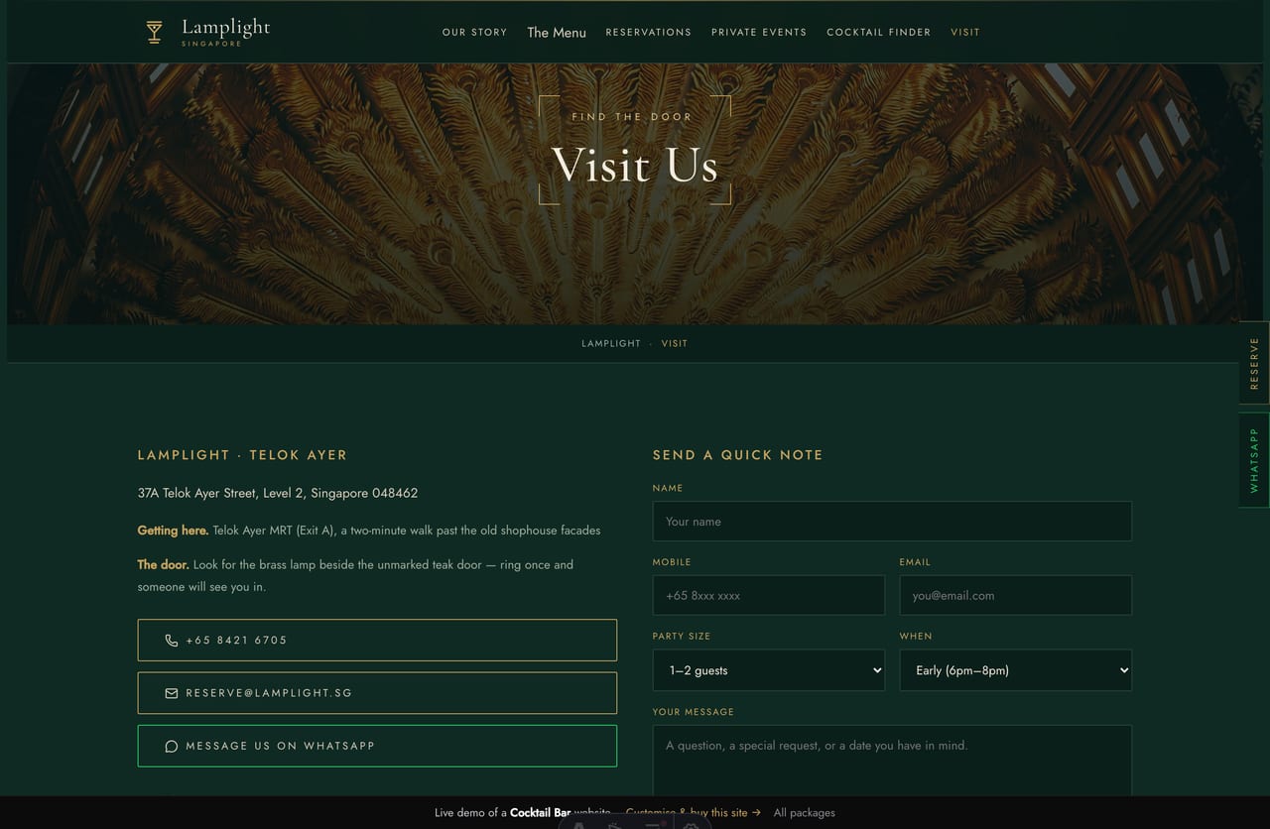The image size is (1270, 829).
Task: Click the Lamplight breadcrumb link
Action: 611,343
